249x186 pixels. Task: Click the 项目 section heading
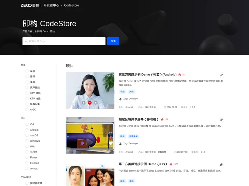(70, 65)
